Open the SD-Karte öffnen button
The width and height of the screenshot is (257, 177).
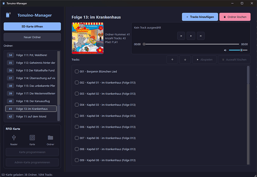pos(32,26)
